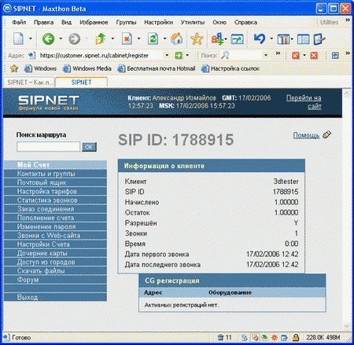The height and width of the screenshot is (345, 354).
Task: Open Настройка тарифов in the sidebar
Action: pos(55,192)
